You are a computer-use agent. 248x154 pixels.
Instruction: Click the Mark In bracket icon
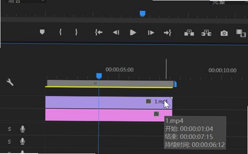click(x=60, y=32)
